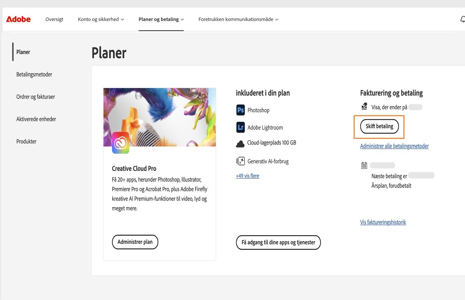Click the calendar icon under billing
Image resolution: width=465 pixels, height=300 pixels.
[x=364, y=165]
